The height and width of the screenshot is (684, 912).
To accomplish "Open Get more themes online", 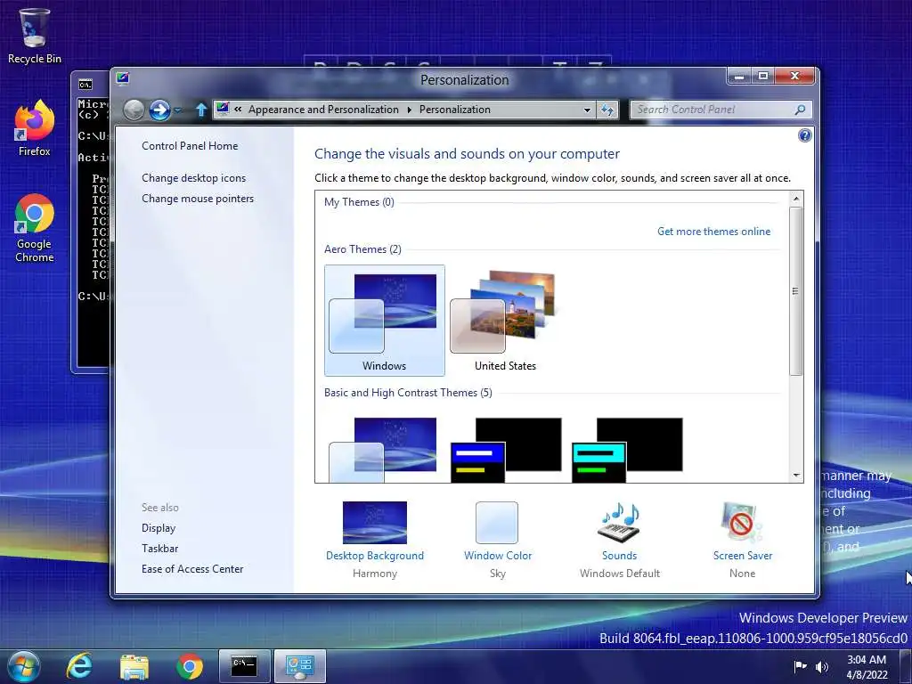I will [713, 232].
